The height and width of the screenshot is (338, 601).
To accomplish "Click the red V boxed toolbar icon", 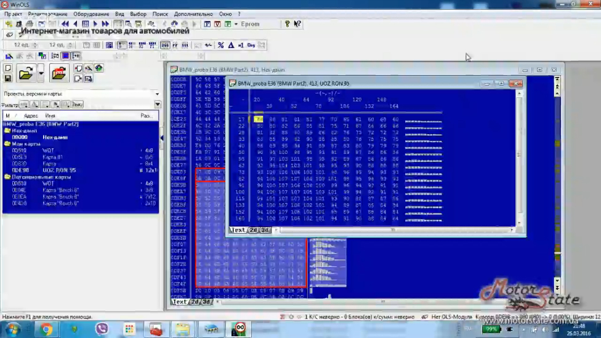I will point(217,24).
